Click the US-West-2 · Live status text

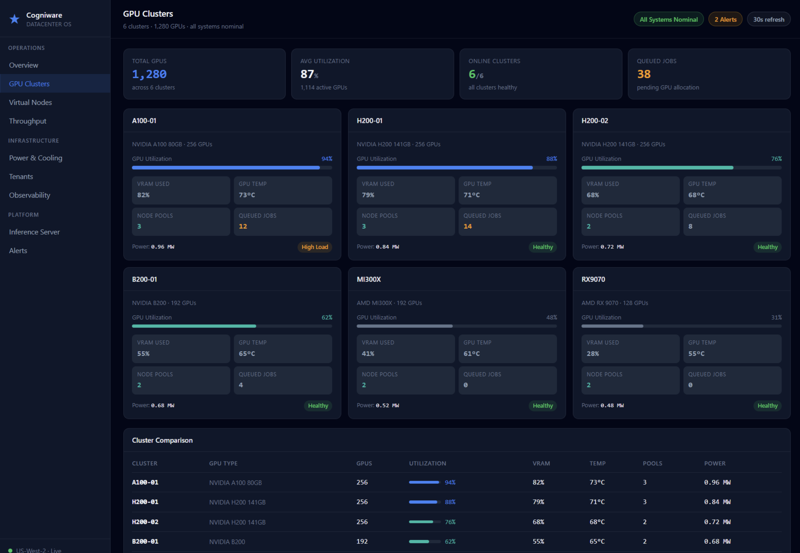(x=39, y=550)
